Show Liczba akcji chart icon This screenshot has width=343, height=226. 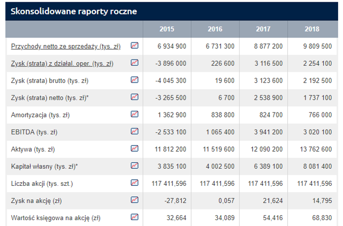pos(135,183)
